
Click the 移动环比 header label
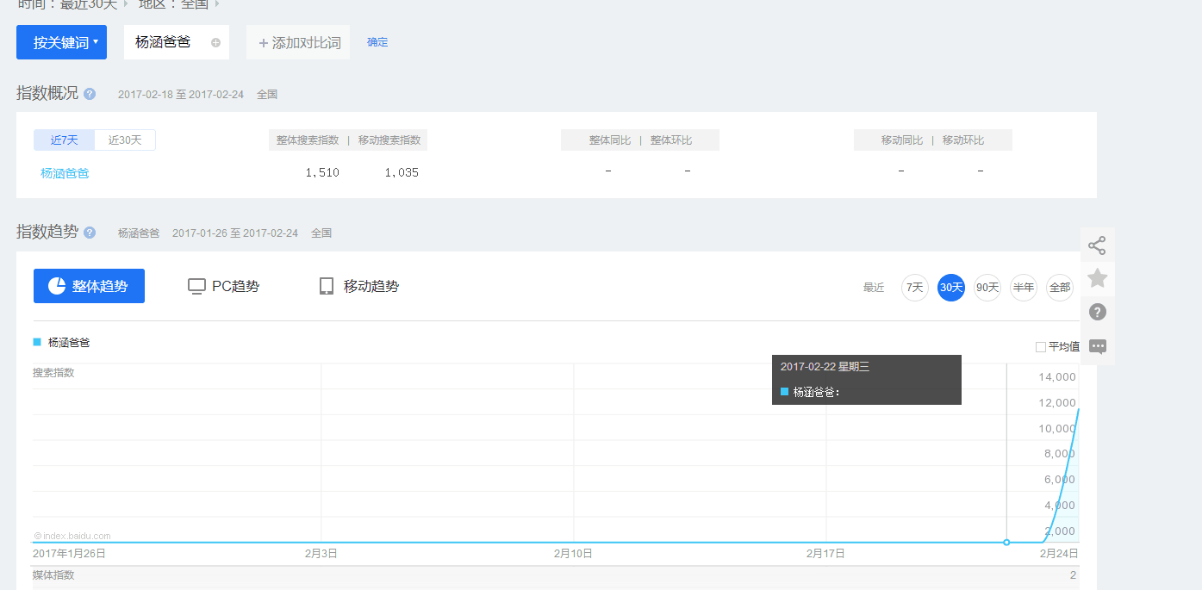click(963, 140)
